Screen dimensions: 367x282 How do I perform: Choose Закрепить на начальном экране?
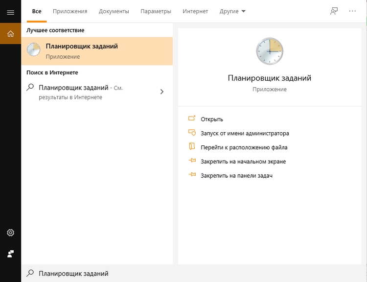coord(243,162)
